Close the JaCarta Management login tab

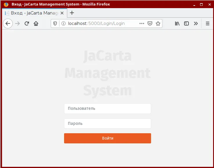tap(62, 13)
